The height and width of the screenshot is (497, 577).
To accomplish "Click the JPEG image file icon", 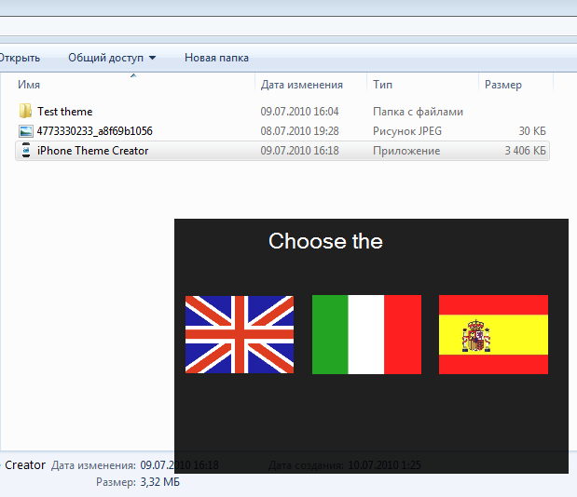I will point(25,131).
